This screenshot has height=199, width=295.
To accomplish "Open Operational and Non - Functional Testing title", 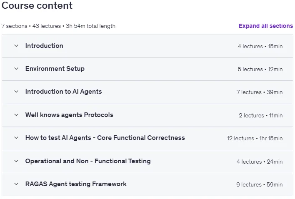I will point(88,161).
